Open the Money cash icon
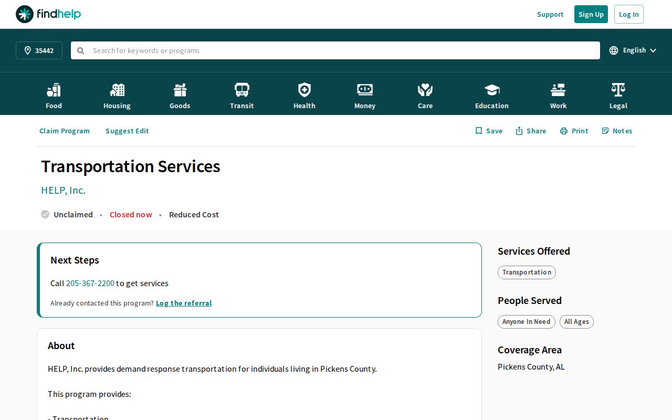 tap(365, 90)
